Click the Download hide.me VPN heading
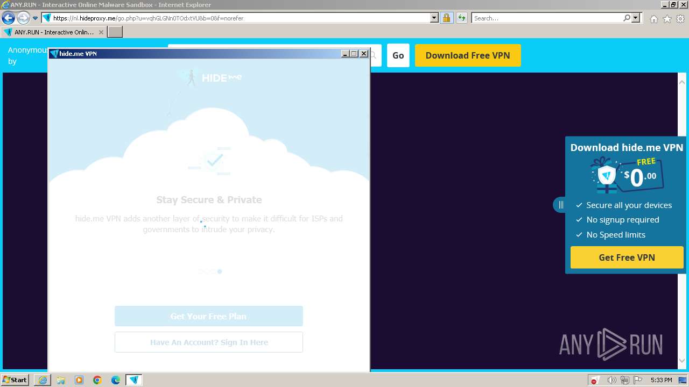689x387 pixels. (627, 147)
